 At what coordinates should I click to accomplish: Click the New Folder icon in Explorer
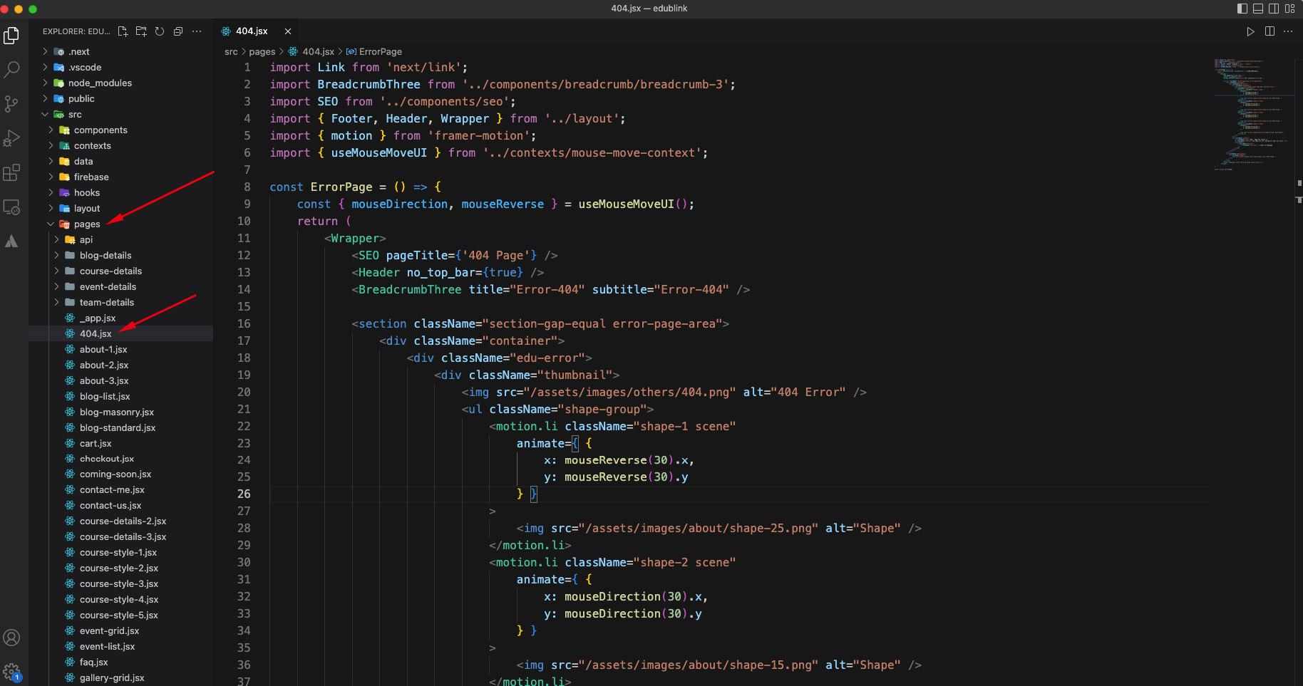(x=141, y=31)
